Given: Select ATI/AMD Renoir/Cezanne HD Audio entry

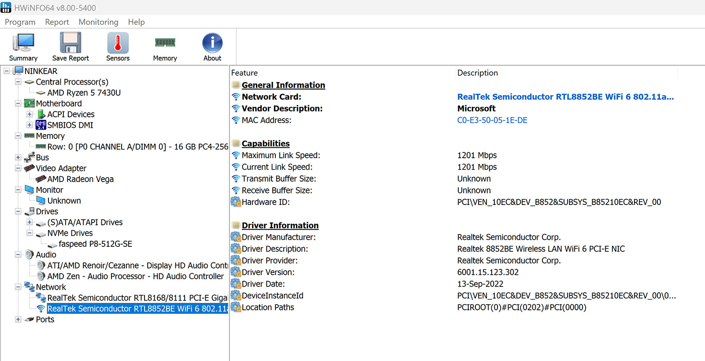Looking at the screenshot, I should click(x=137, y=265).
